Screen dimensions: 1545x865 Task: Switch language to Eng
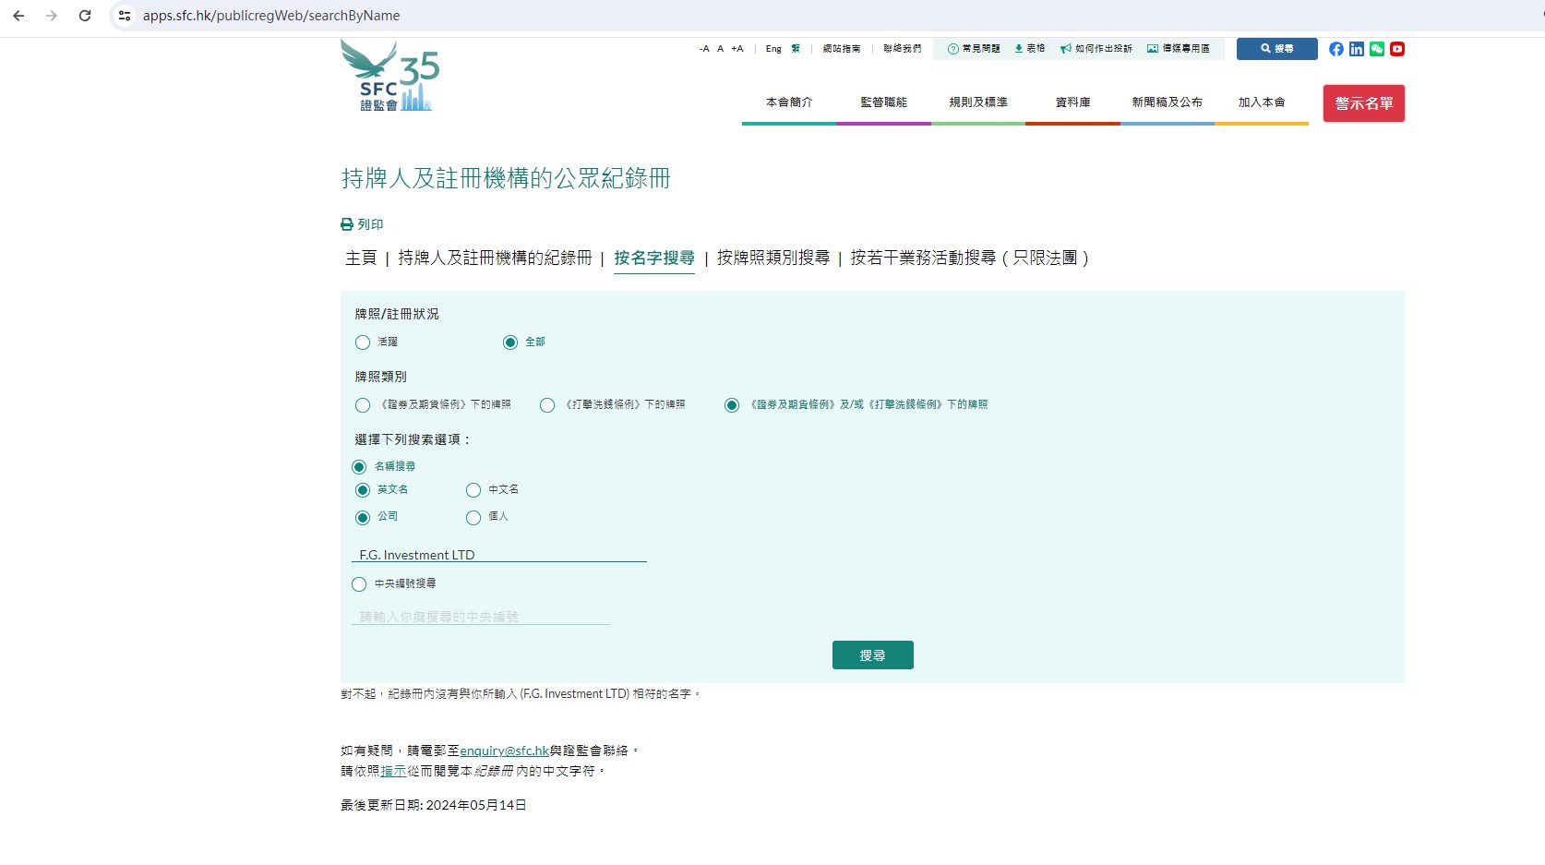click(773, 49)
